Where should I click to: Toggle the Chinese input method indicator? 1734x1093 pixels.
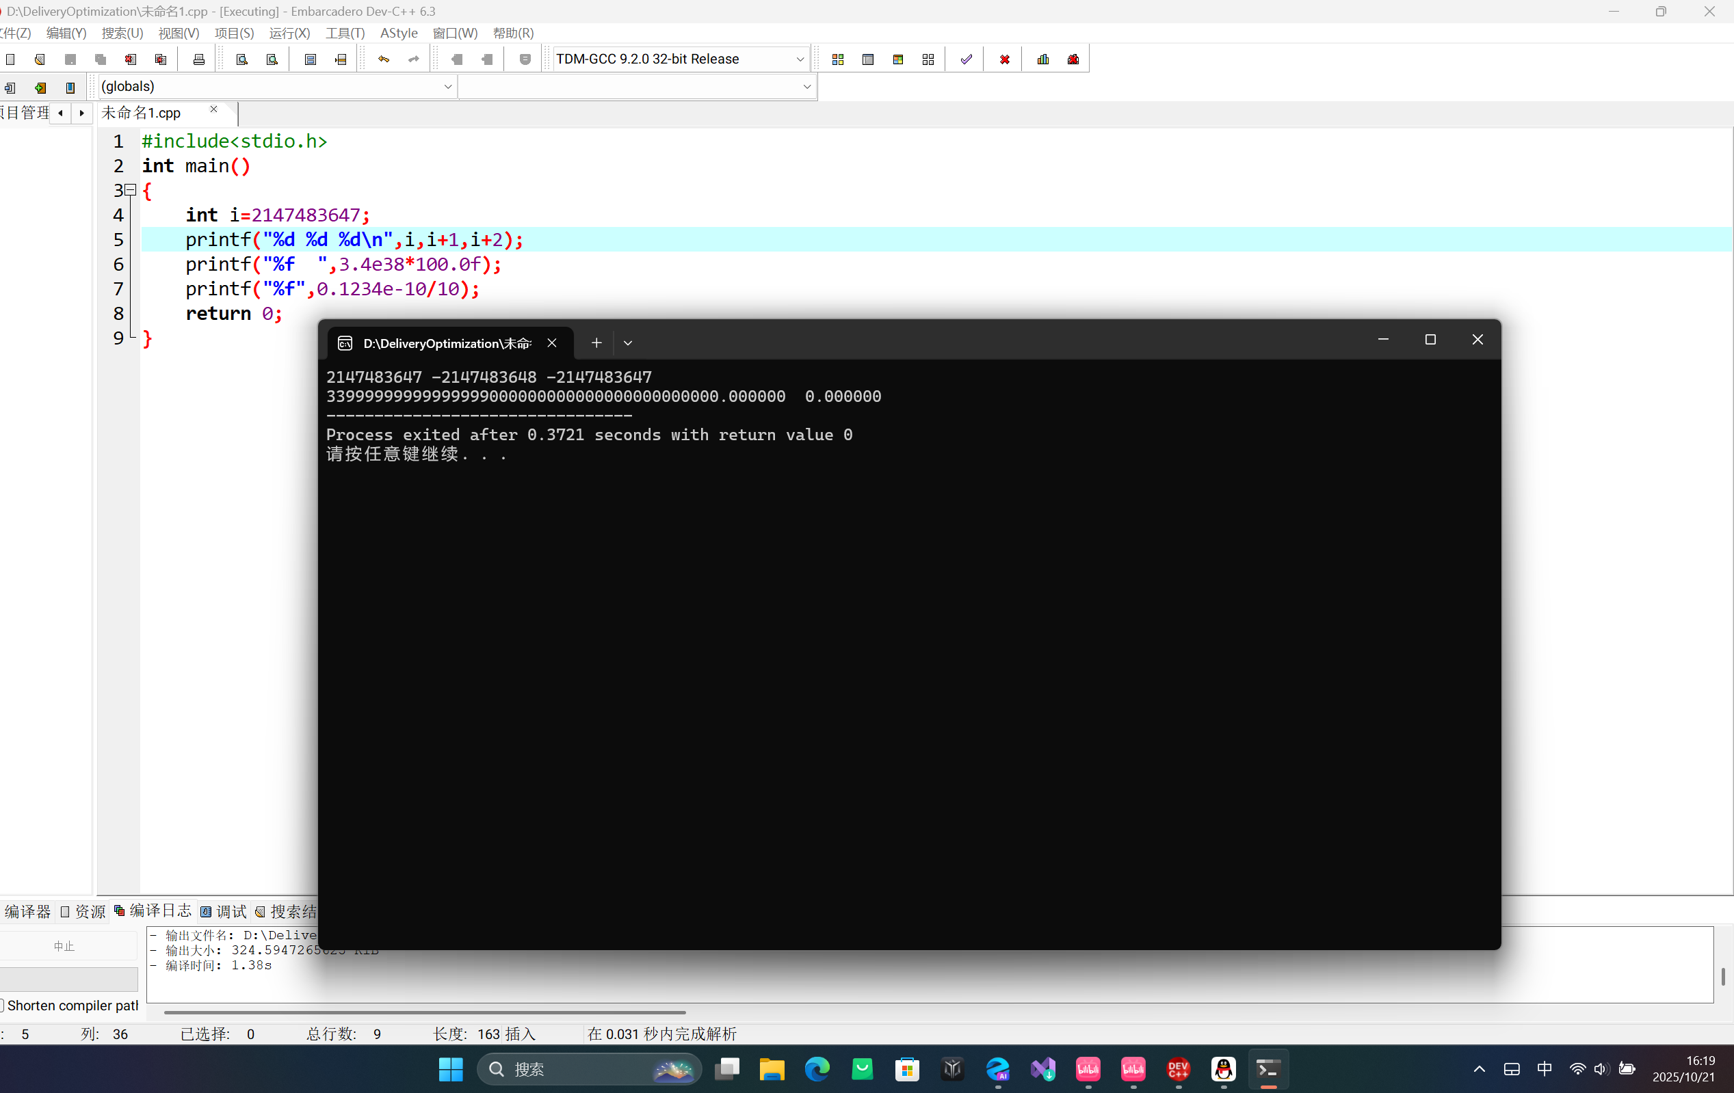(1545, 1069)
